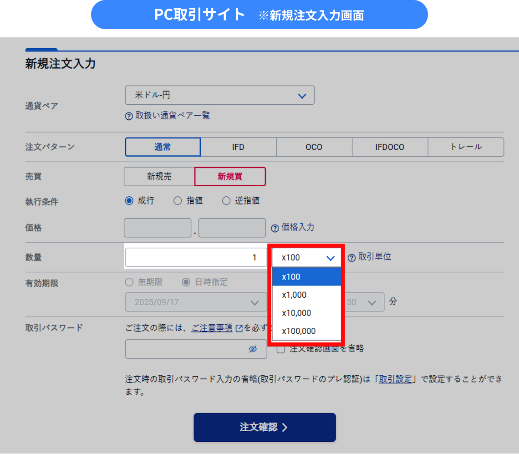The width and height of the screenshot is (519, 454).
Task: Click the 数量 quantity input field
Action: coord(196,258)
